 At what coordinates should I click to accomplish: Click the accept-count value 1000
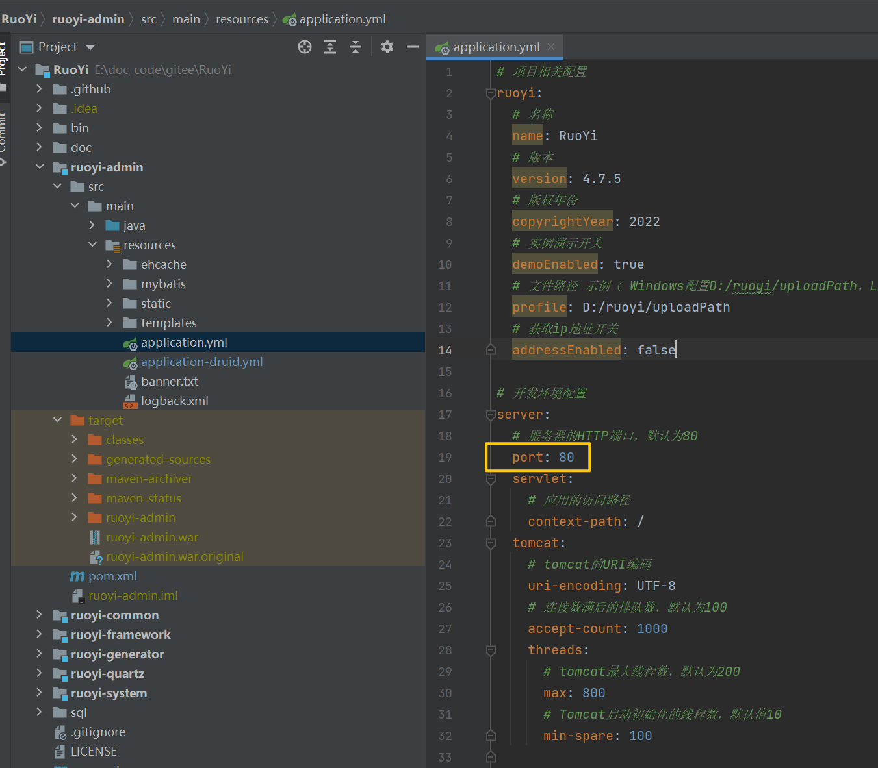coord(652,628)
